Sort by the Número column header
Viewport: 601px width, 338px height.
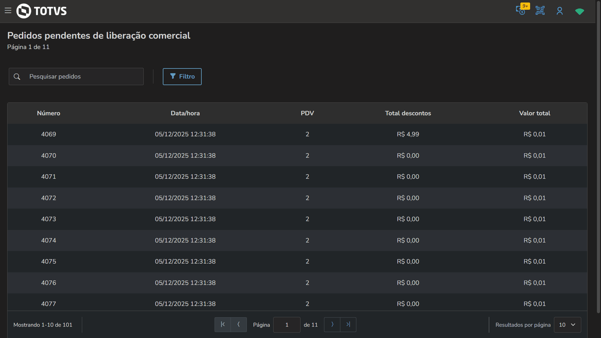tap(49, 113)
